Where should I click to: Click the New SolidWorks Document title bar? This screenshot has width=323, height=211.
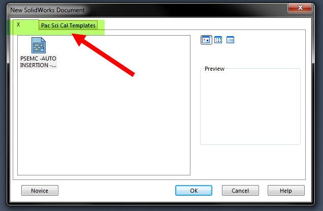pyautogui.click(x=144, y=10)
